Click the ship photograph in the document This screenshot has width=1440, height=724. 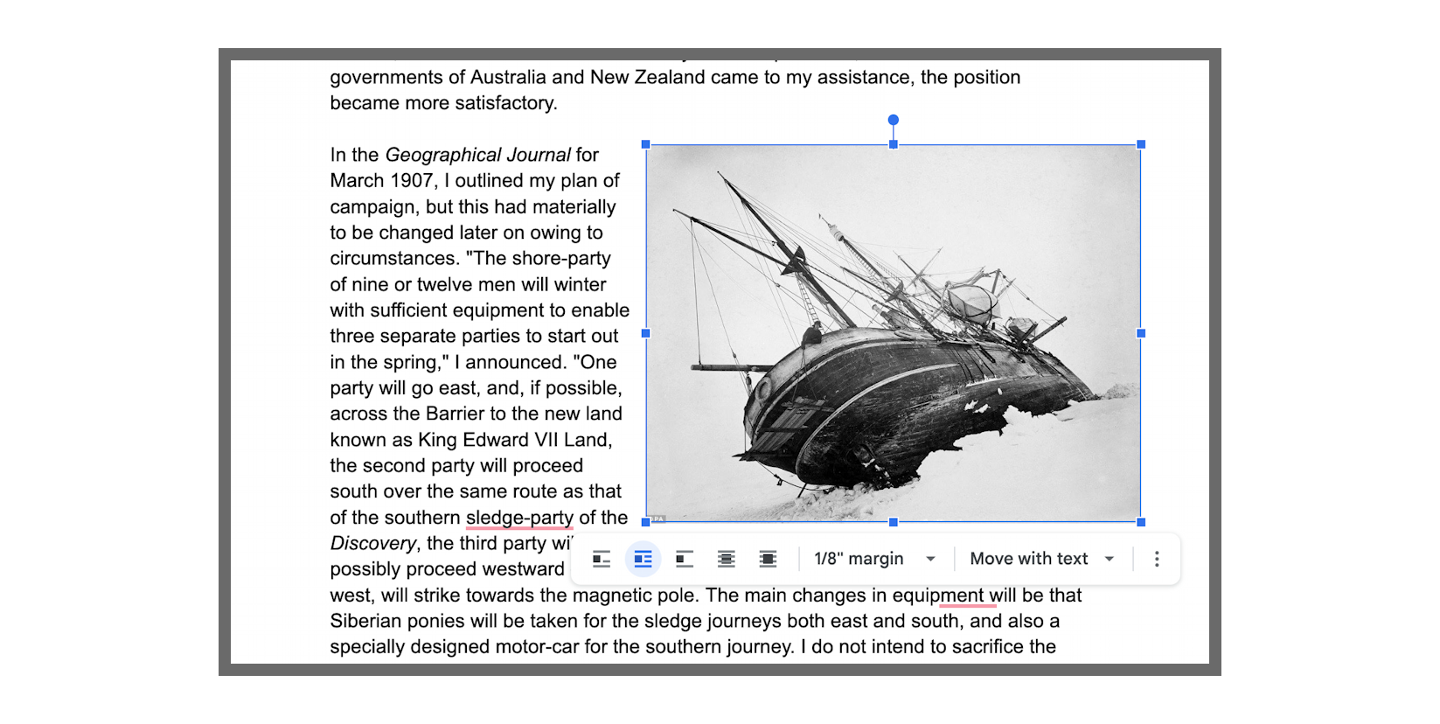pyautogui.click(x=894, y=333)
